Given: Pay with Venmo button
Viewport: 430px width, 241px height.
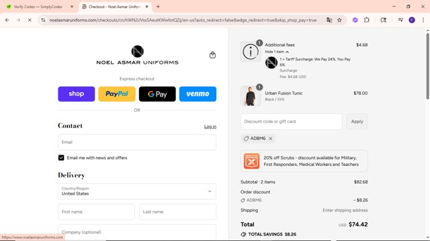Looking at the screenshot, I should click(x=198, y=94).
